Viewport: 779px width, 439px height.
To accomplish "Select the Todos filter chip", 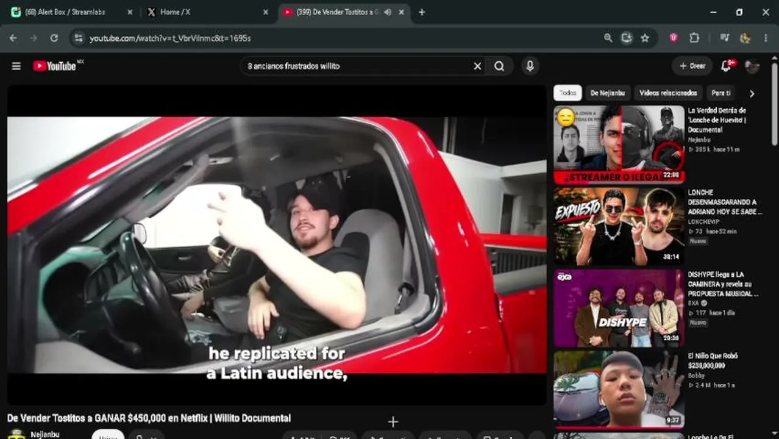I will (567, 93).
